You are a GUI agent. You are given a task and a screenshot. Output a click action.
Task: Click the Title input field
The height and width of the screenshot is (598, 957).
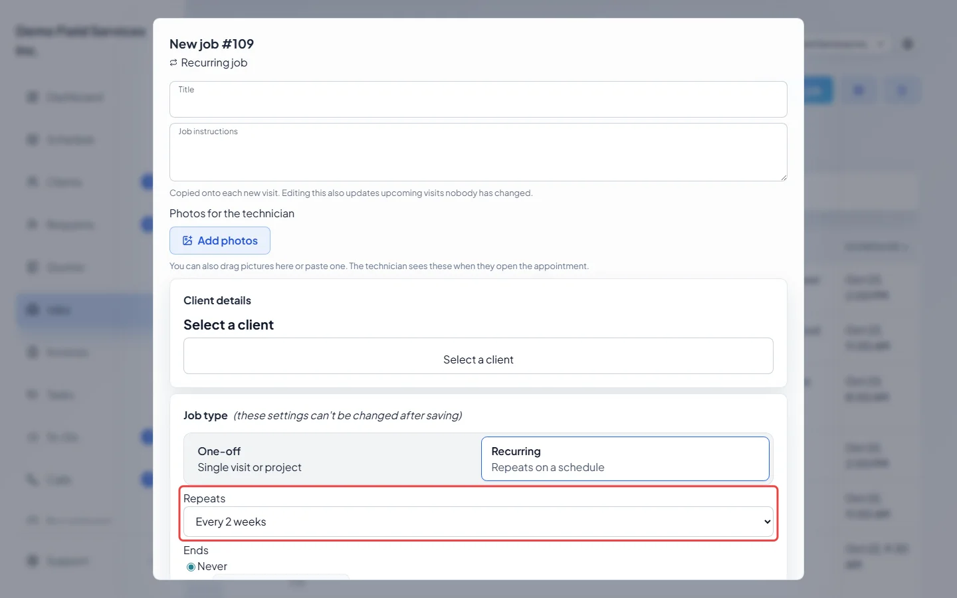[478, 100]
